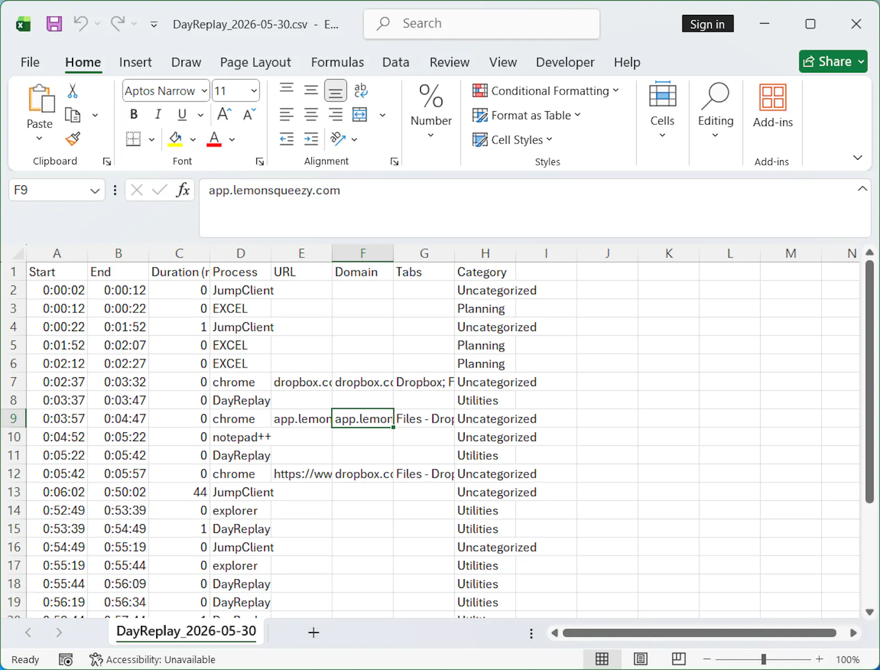This screenshot has height=670, width=880.
Task: Toggle Wrap Text button
Action: 361,90
